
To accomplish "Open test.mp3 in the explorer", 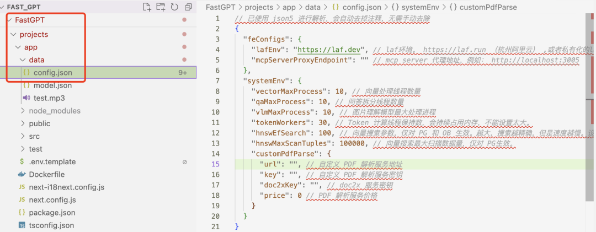I will pyautogui.click(x=49, y=98).
